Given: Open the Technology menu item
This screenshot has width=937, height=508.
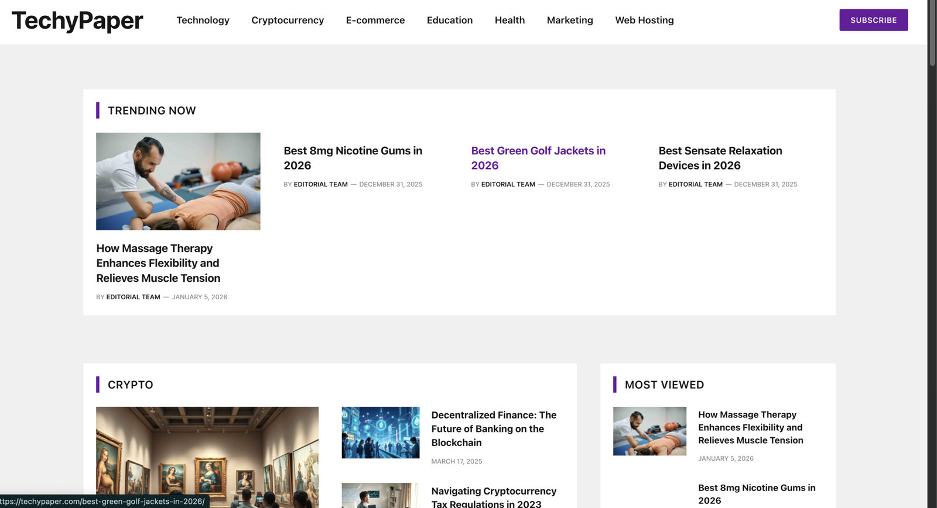Looking at the screenshot, I should click(203, 20).
